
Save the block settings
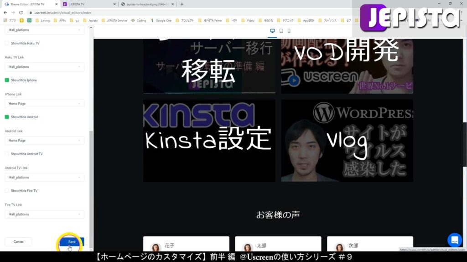click(72, 242)
